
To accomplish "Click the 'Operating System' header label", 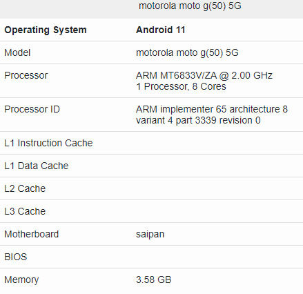I will click(46, 30).
